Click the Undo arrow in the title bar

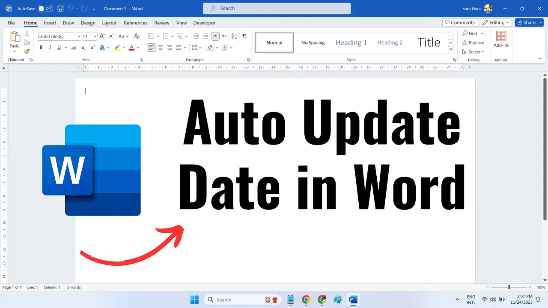pos(71,9)
